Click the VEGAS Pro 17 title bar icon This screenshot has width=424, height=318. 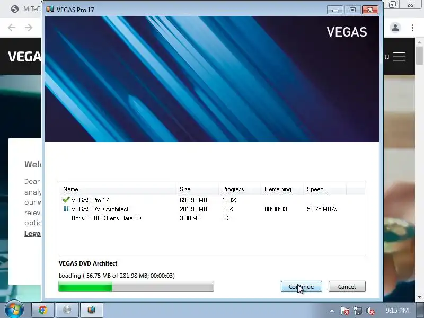click(50, 10)
